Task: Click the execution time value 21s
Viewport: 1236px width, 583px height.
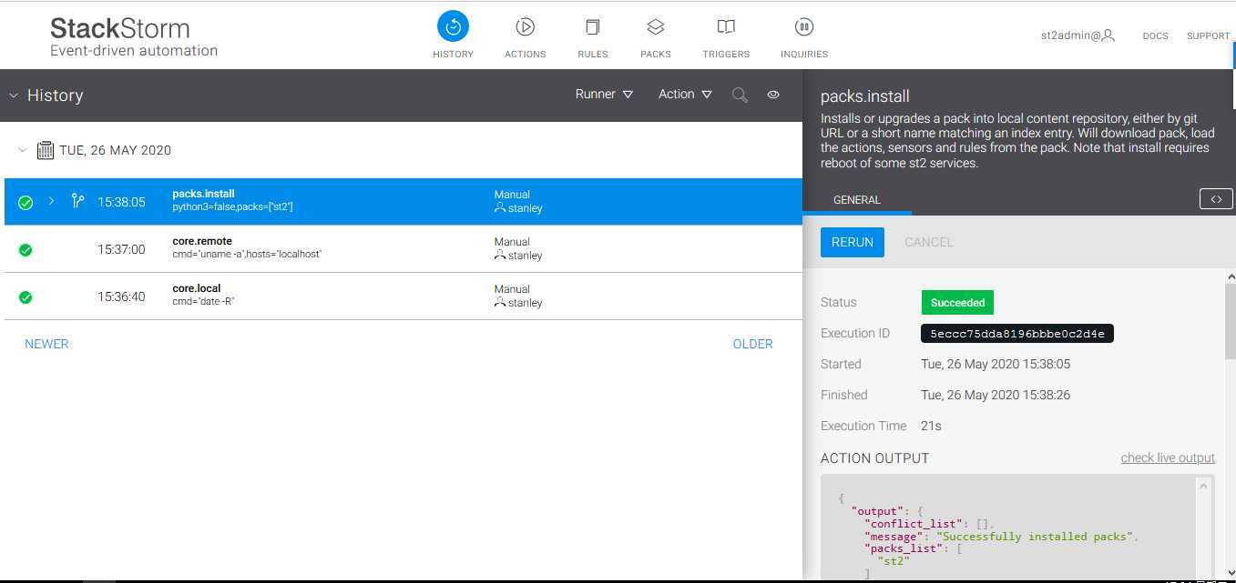Action: [x=931, y=426]
